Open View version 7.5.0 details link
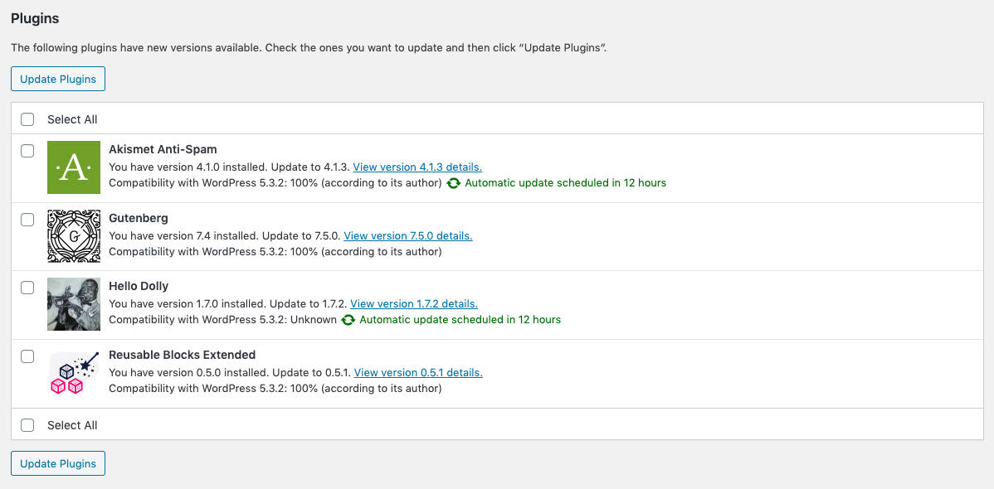Viewport: 994px width, 489px height. coord(408,235)
